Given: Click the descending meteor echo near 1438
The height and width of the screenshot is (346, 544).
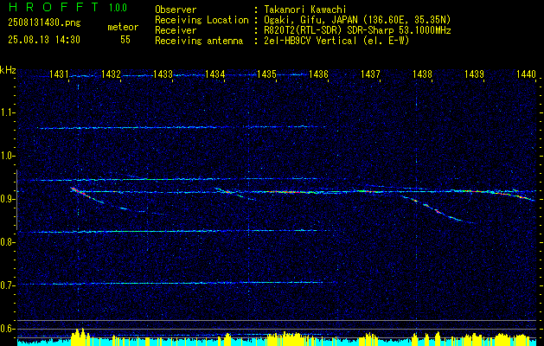Looking at the screenshot, I should pos(437,209).
